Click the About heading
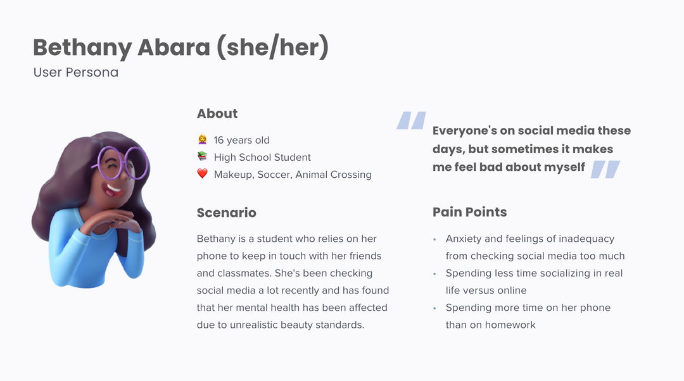Screen dimensions: 684x381 point(217,113)
